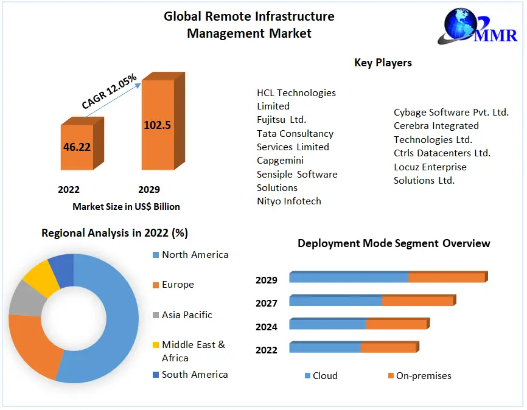527x410 pixels.
Task: Expand the Key Players section
Action: 383,63
